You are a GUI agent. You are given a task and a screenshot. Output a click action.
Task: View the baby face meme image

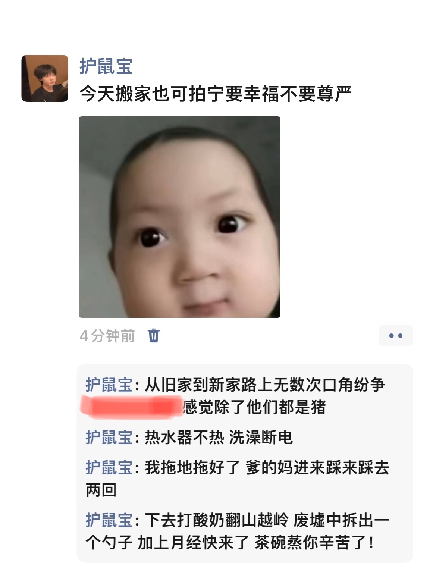tap(180, 217)
